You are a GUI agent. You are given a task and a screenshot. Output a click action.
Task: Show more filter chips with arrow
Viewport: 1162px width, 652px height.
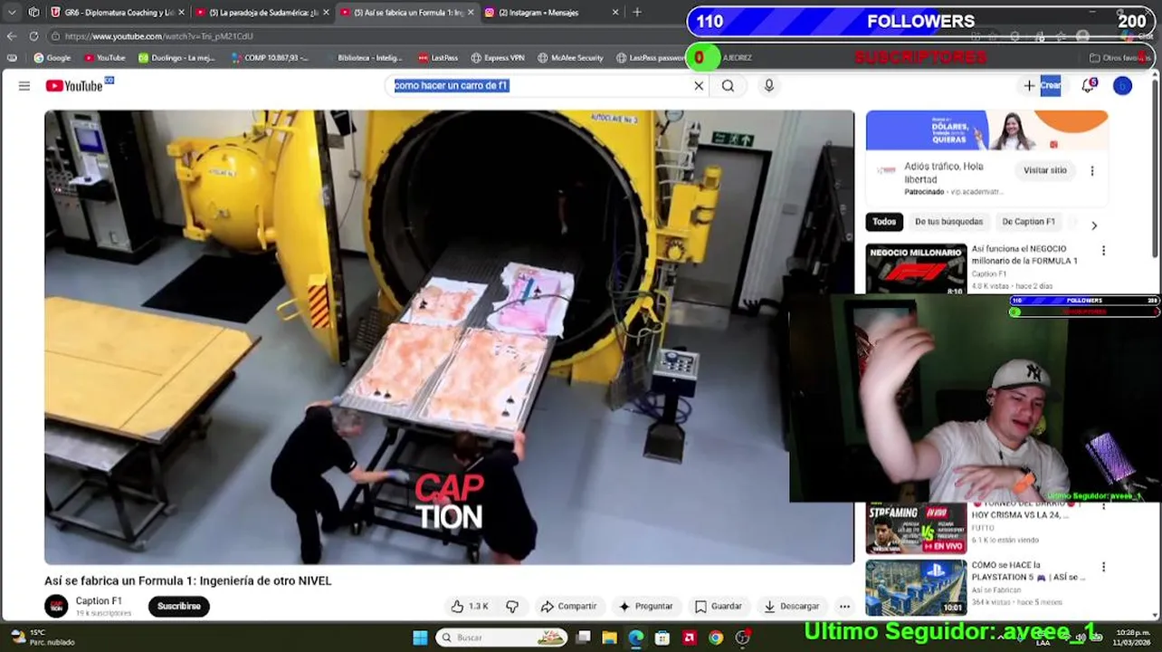click(x=1093, y=225)
